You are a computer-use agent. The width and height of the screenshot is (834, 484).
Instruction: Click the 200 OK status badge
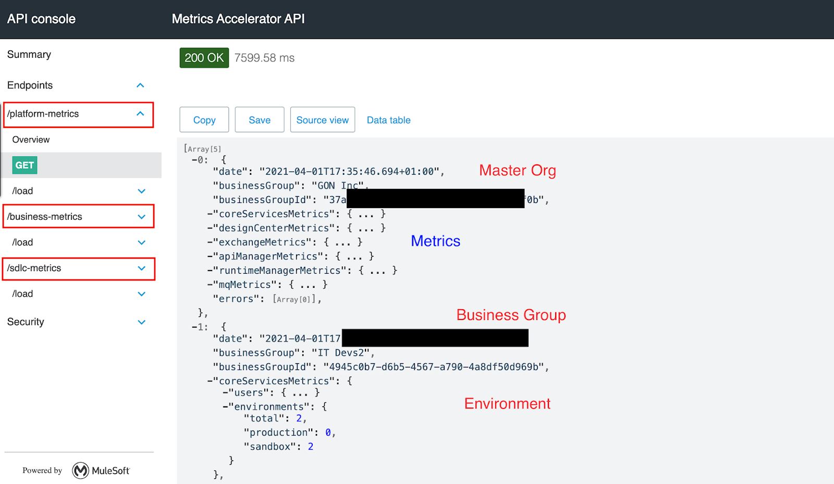[x=204, y=58]
